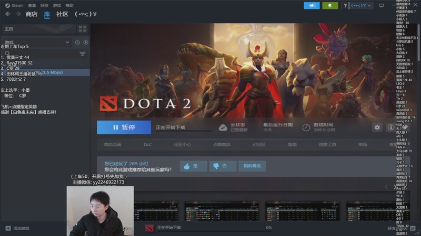Click the question mark help icon
Viewport: 421px width, 236px height.
345,6
